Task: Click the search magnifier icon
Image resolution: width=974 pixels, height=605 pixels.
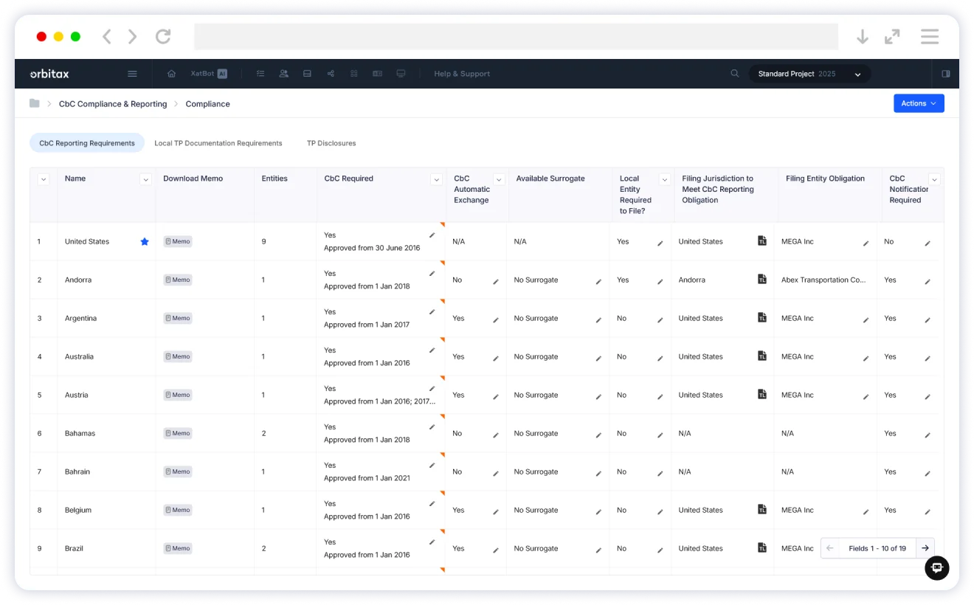Action: click(734, 74)
